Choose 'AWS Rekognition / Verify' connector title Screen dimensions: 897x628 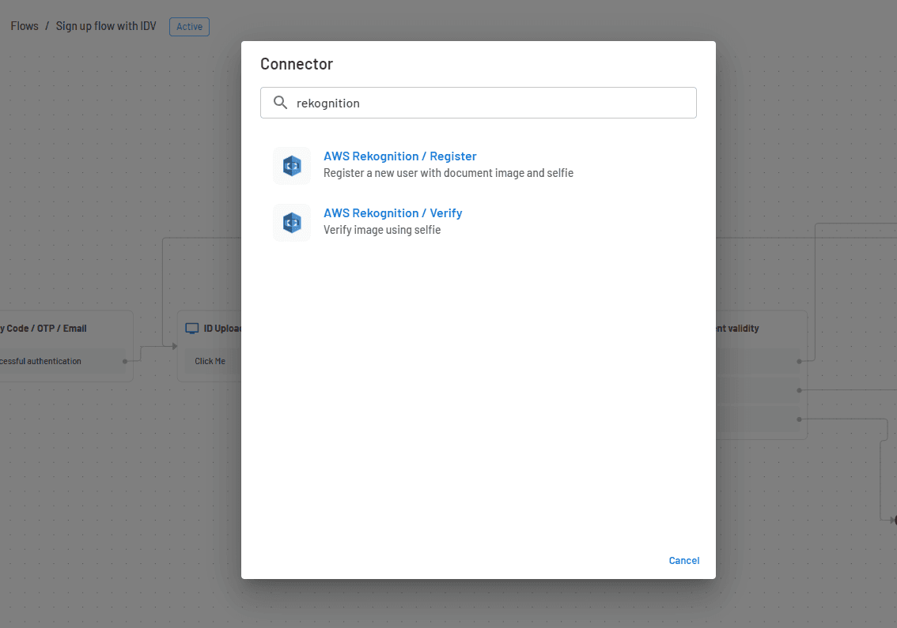tap(392, 213)
